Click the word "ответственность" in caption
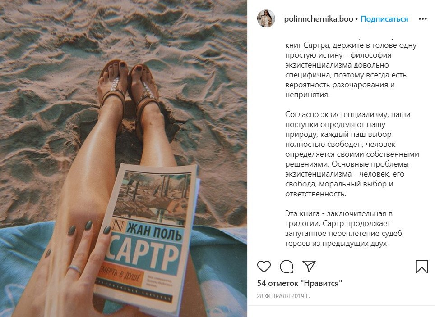The width and height of the screenshot is (435, 317). click(315, 194)
